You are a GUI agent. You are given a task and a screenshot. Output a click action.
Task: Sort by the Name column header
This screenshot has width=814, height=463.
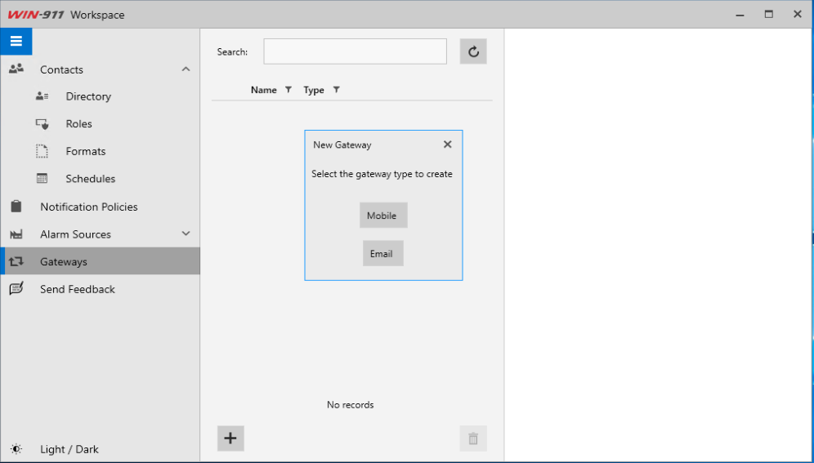[264, 90]
